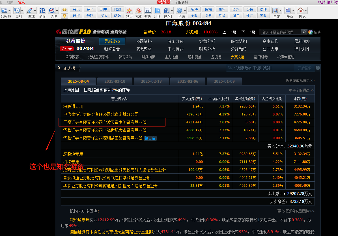Switch to the 2025-02-13 date tab

point(151,81)
